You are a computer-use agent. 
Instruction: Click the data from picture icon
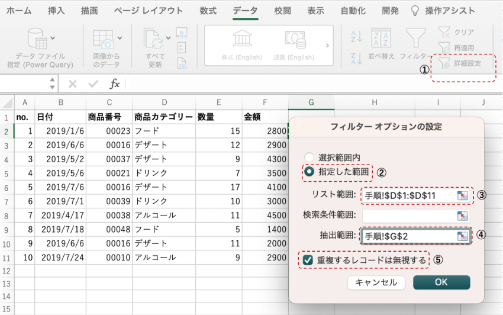click(104, 39)
